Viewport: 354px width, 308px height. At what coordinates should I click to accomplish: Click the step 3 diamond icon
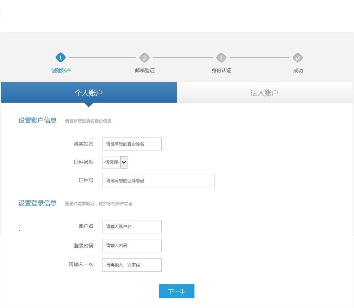[221, 58]
